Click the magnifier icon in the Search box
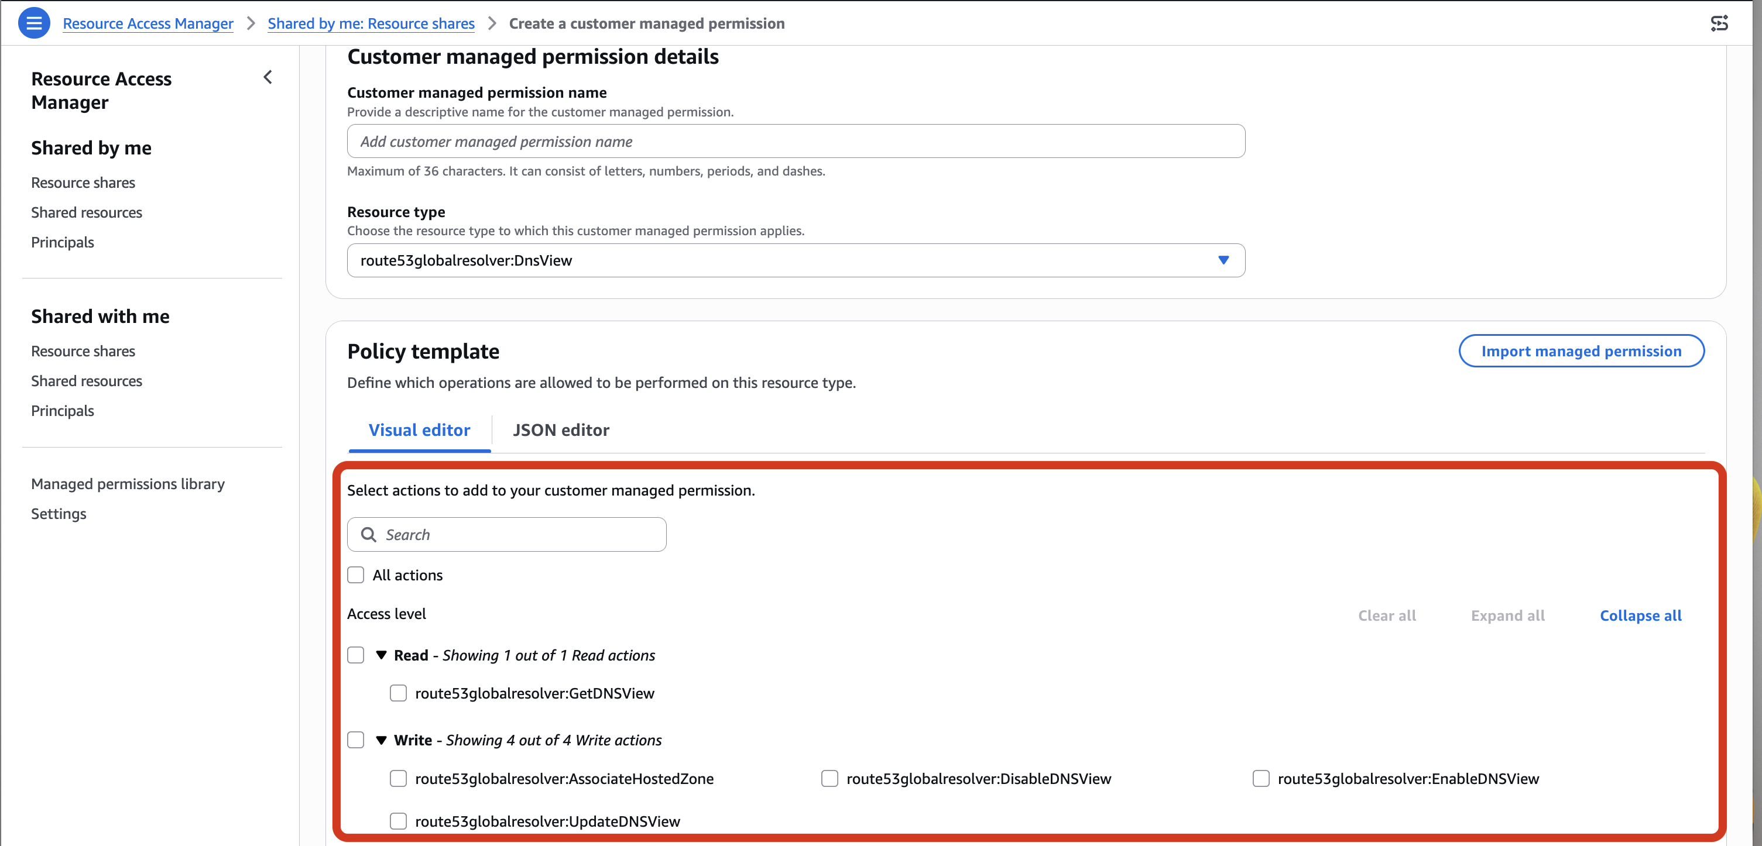The height and width of the screenshot is (846, 1762). tap(369, 534)
